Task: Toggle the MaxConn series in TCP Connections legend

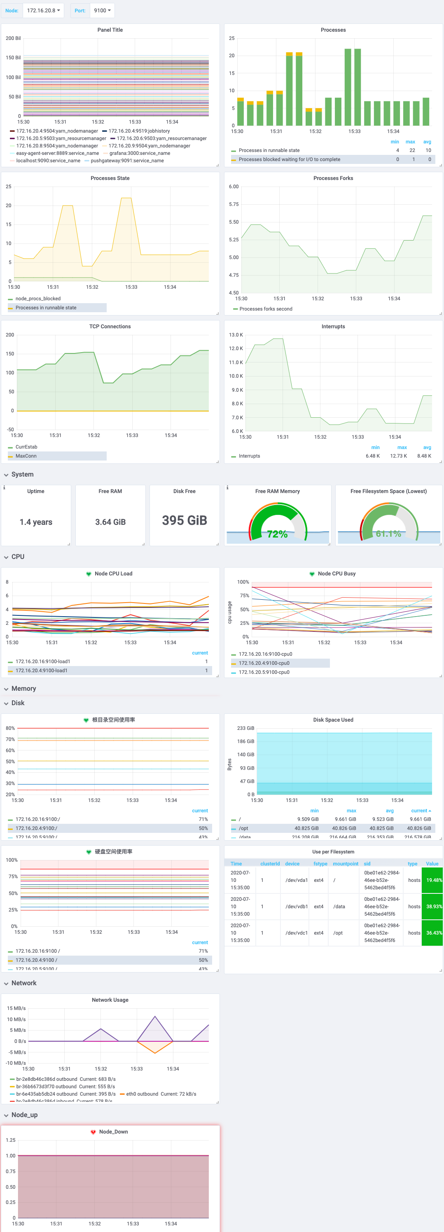Action: (26, 456)
